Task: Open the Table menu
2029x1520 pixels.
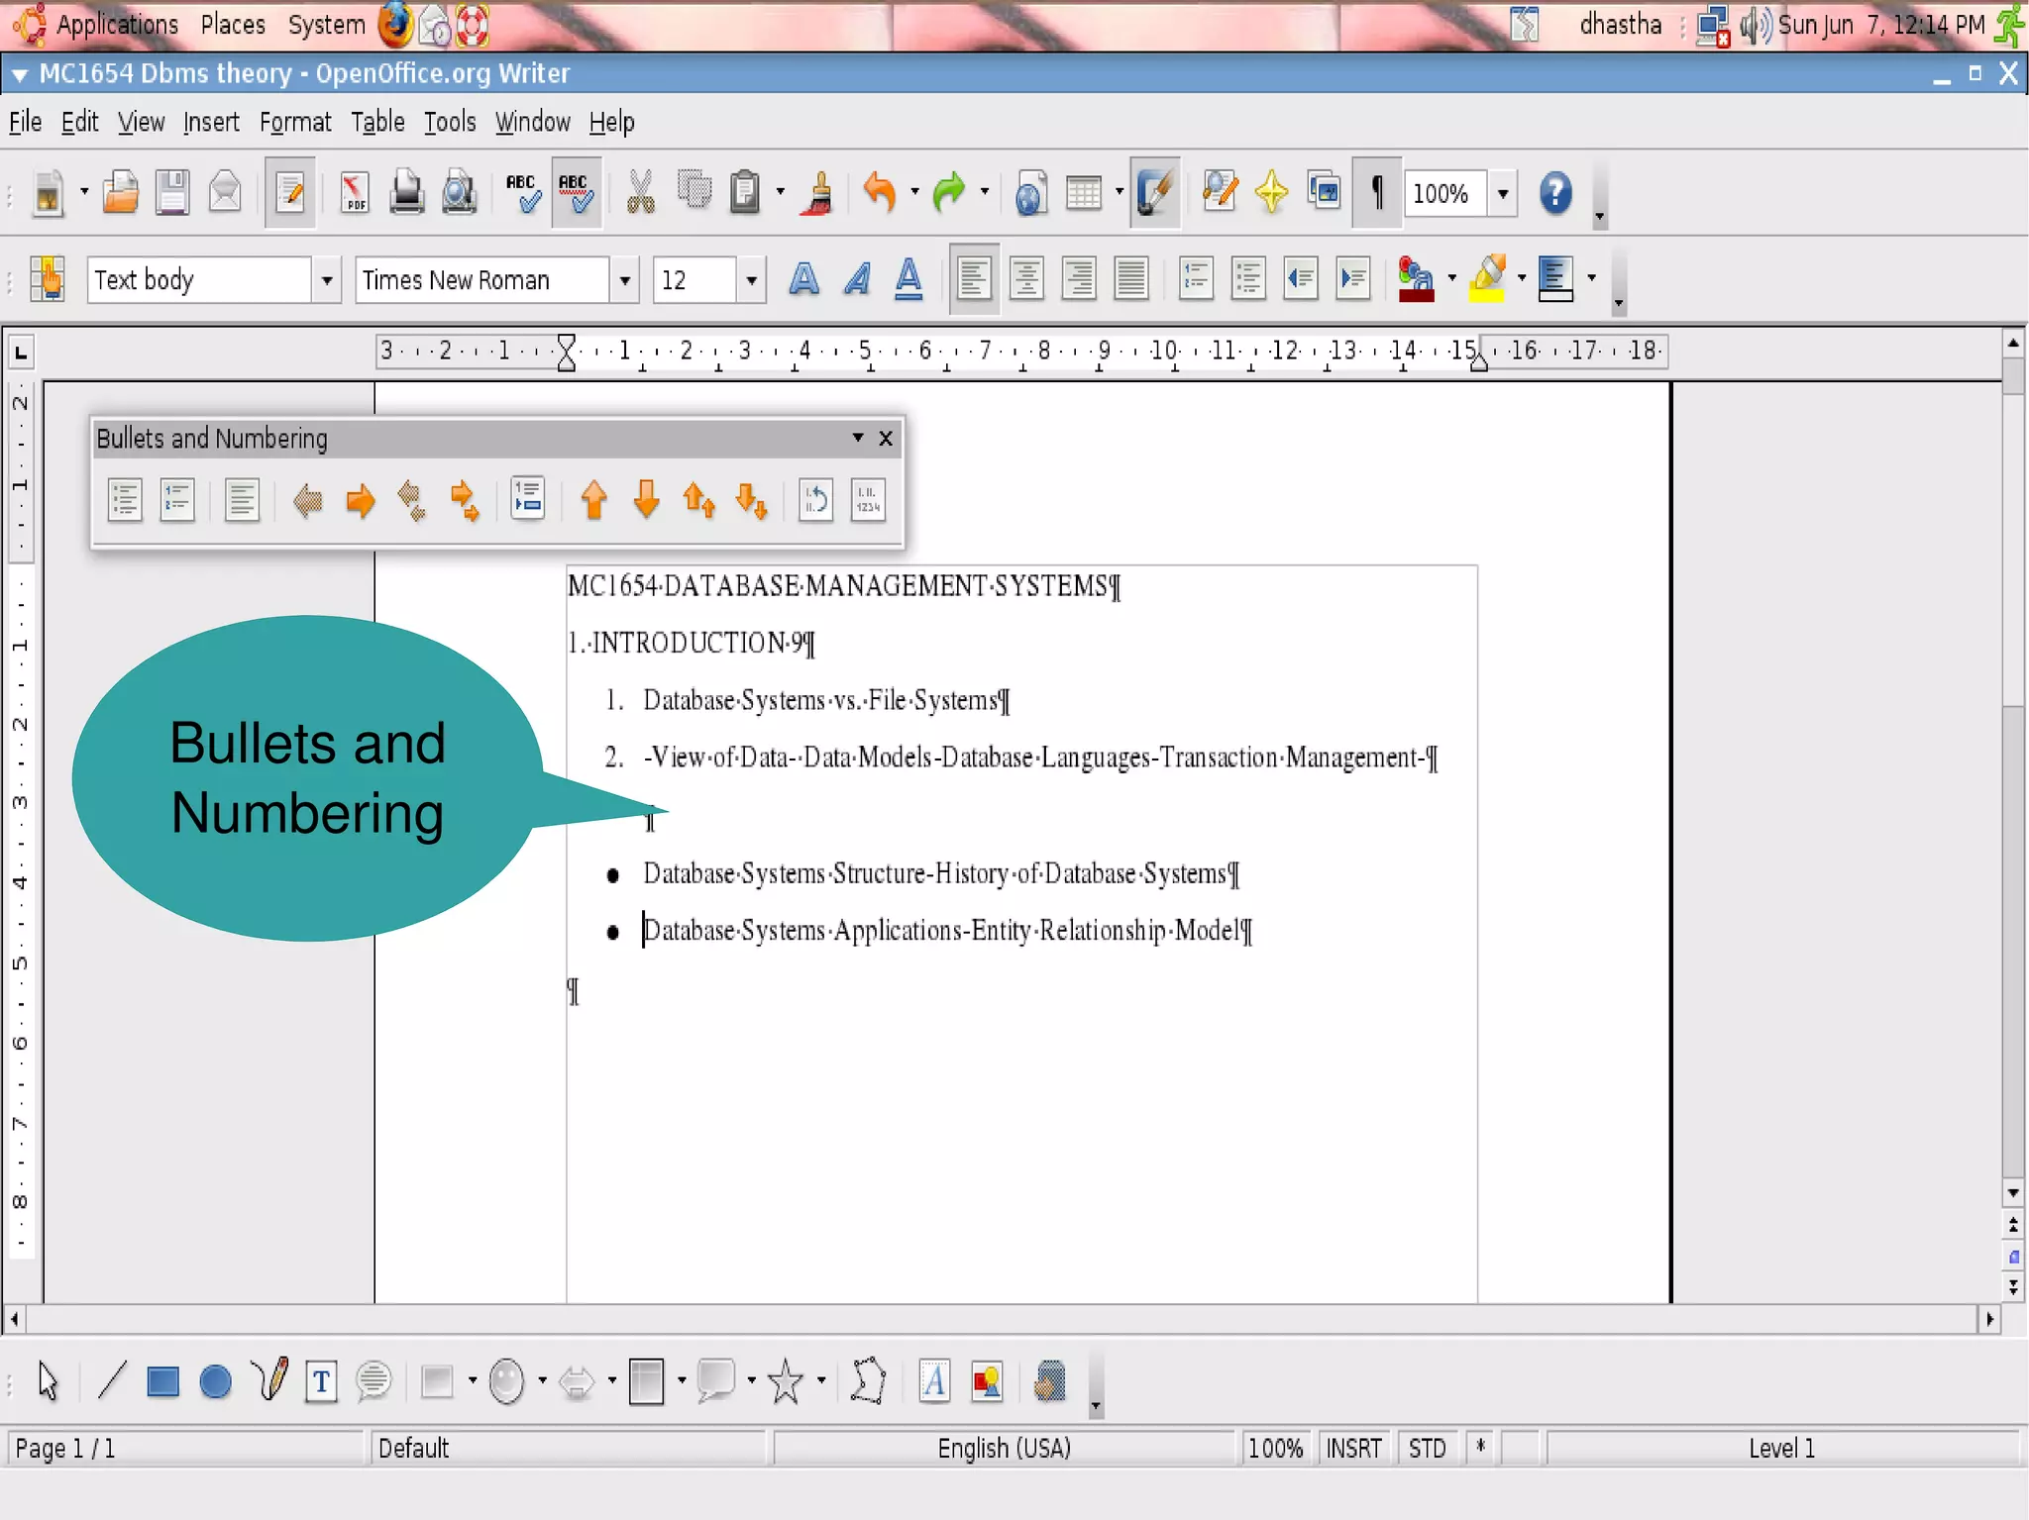Action: [x=377, y=122]
